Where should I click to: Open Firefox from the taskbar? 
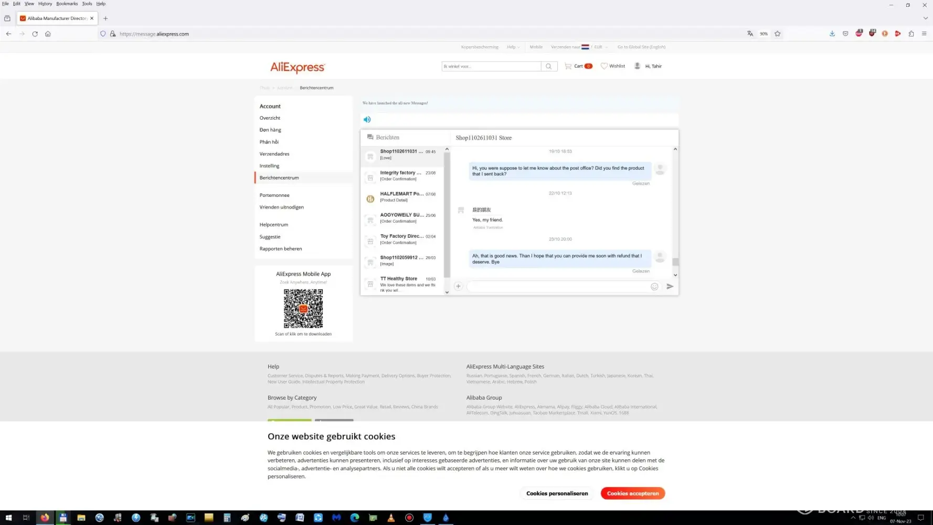(45, 518)
